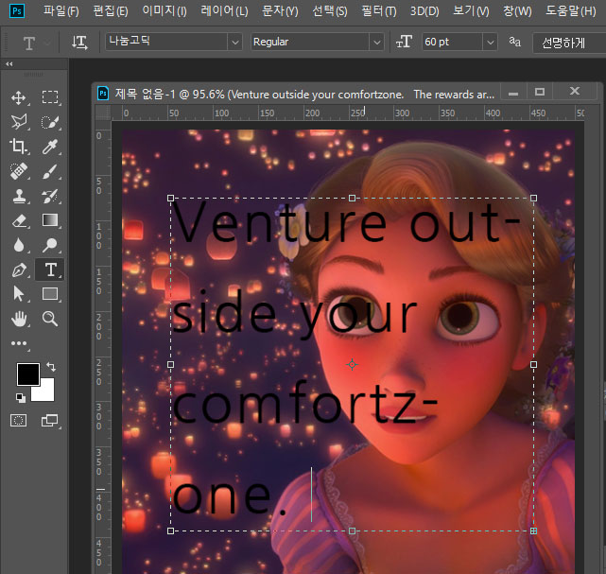Select the Horizontal Type tool
The image size is (606, 574).
50,270
